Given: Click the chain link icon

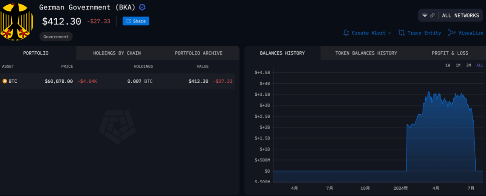Looking at the screenshot, I should (x=432, y=15).
